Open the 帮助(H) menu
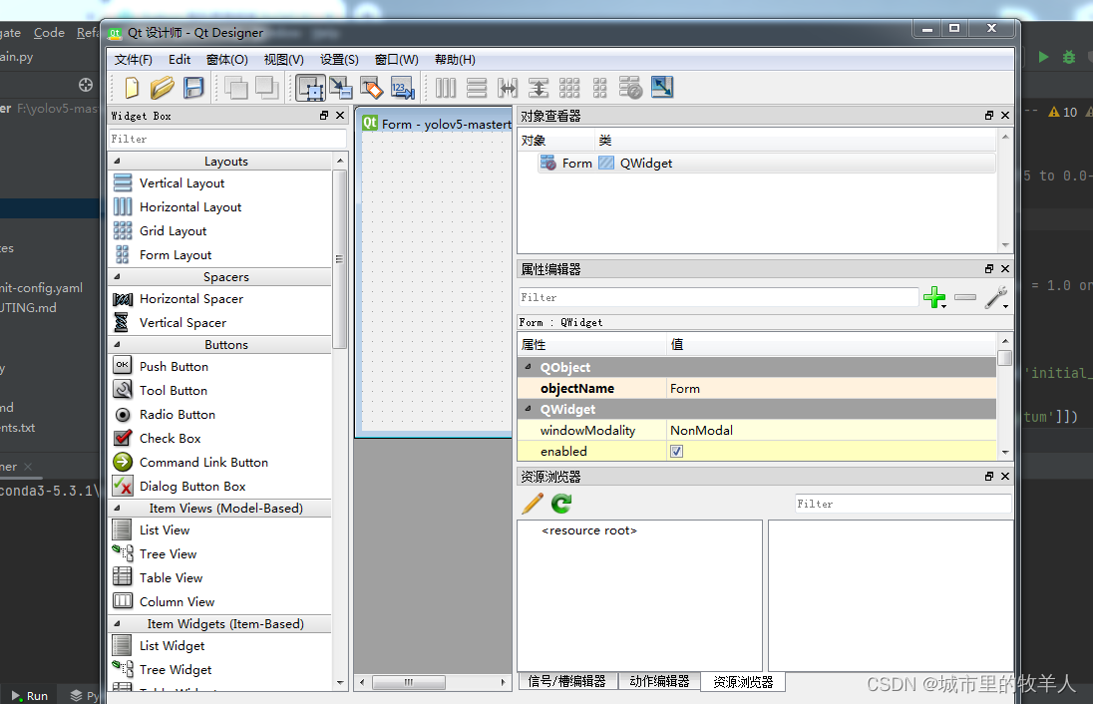This screenshot has height=704, width=1093. coord(455,60)
